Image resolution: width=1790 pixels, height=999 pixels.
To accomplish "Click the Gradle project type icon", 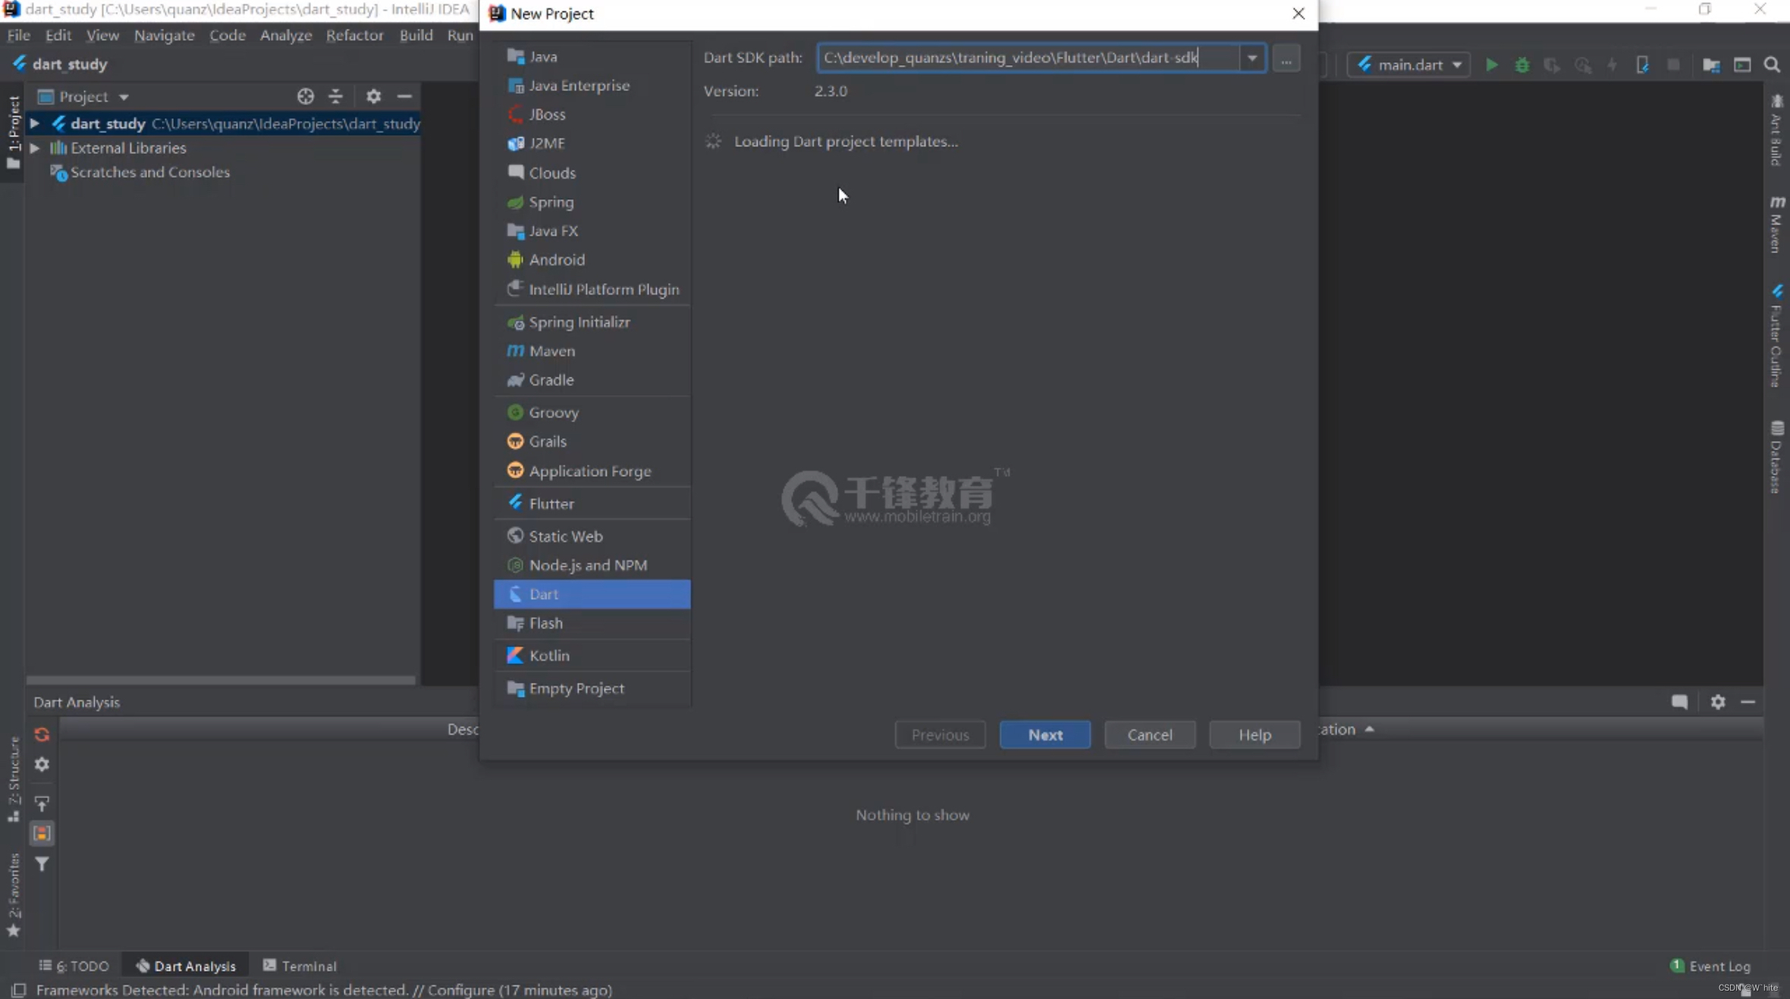I will tap(515, 380).
